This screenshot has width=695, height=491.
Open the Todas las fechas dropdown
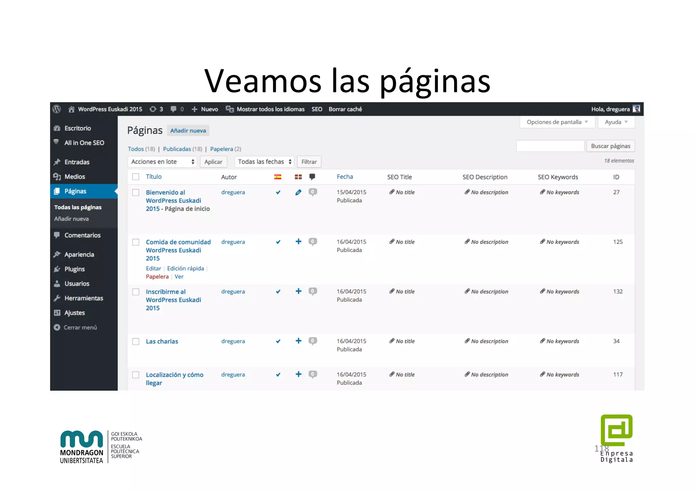264,162
